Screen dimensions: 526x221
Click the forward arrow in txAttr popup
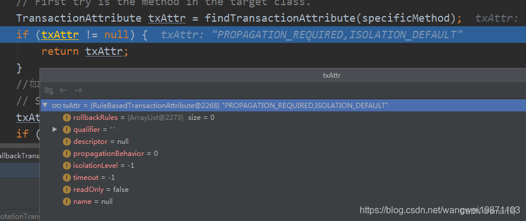coord(78,90)
